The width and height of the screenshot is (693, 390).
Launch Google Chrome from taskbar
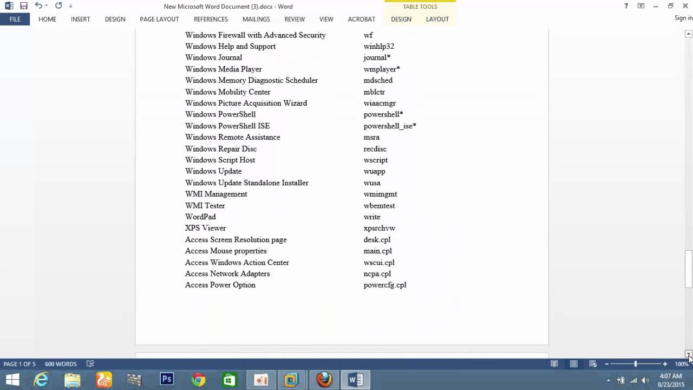198,380
